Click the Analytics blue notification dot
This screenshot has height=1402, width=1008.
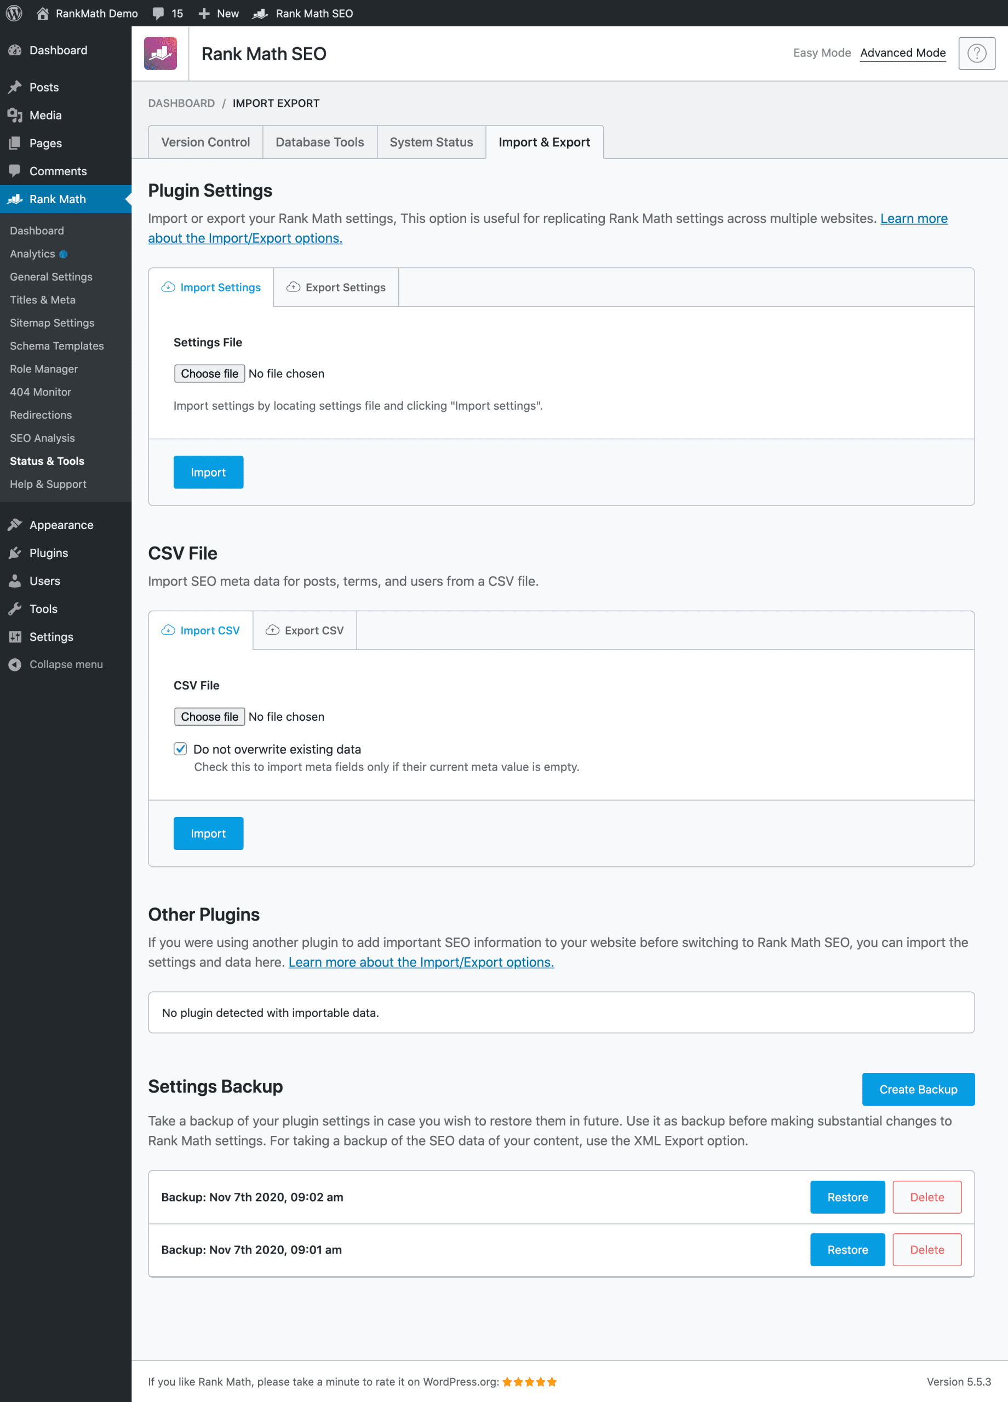coord(63,254)
